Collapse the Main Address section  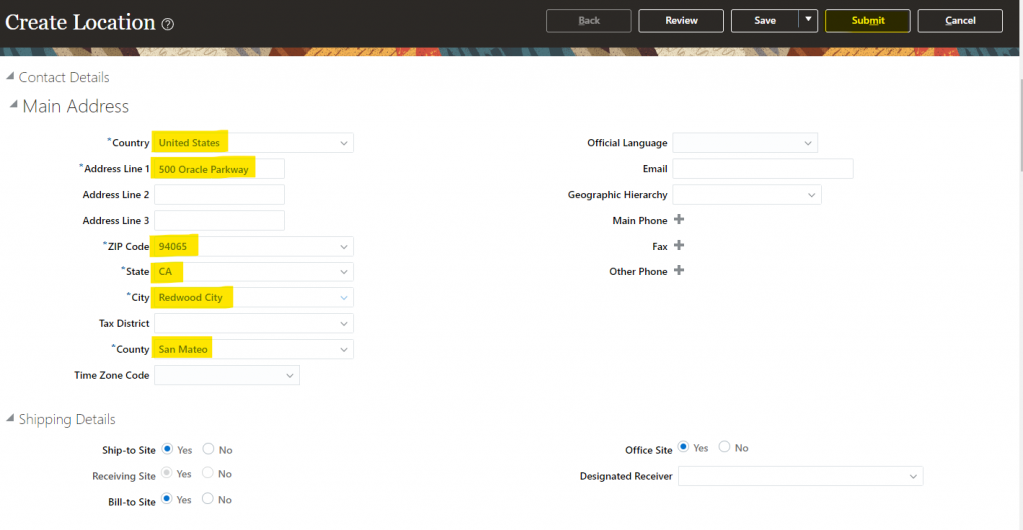click(x=13, y=105)
